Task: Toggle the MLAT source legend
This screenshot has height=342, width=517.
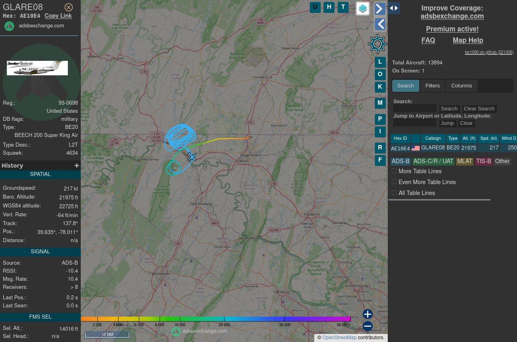Action: [x=464, y=162]
